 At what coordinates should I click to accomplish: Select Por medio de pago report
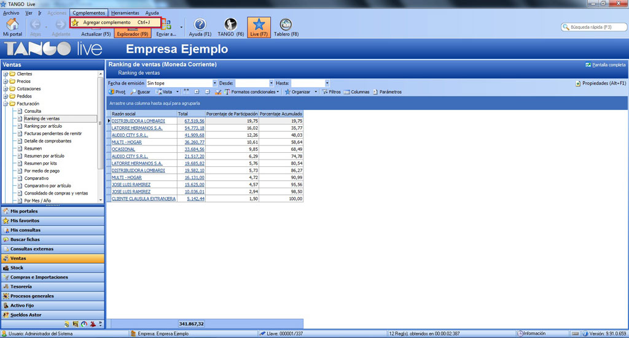42,171
